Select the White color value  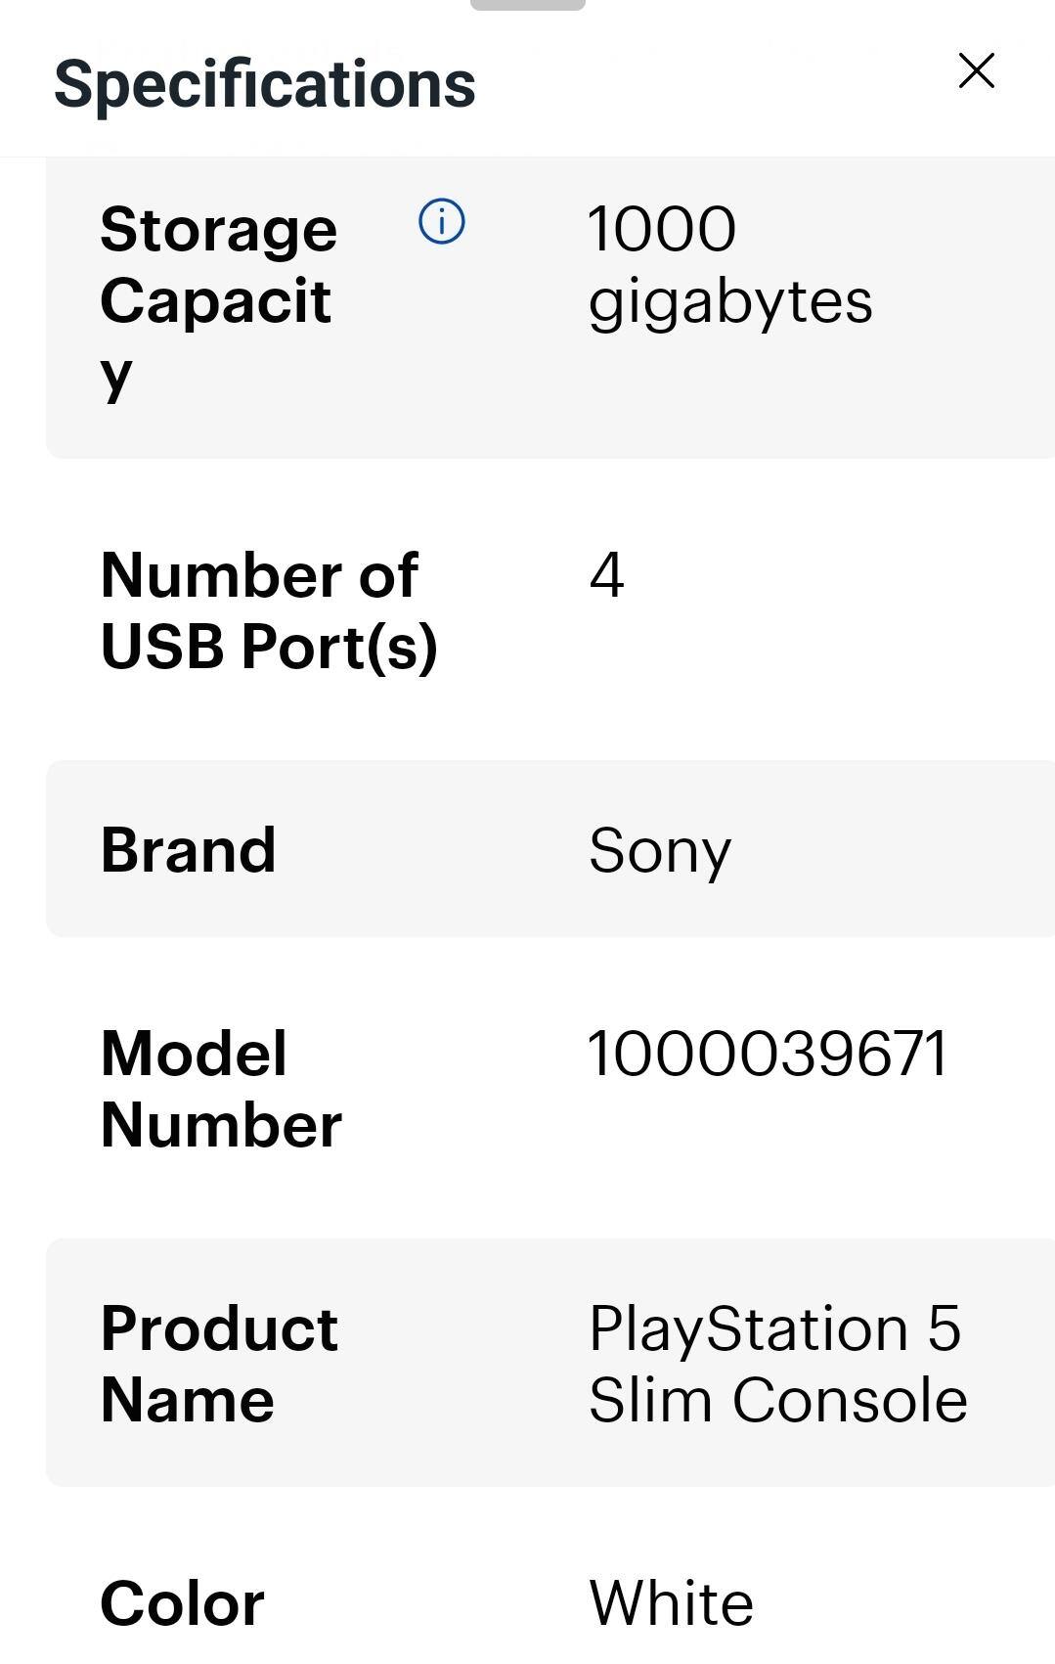click(x=671, y=1603)
